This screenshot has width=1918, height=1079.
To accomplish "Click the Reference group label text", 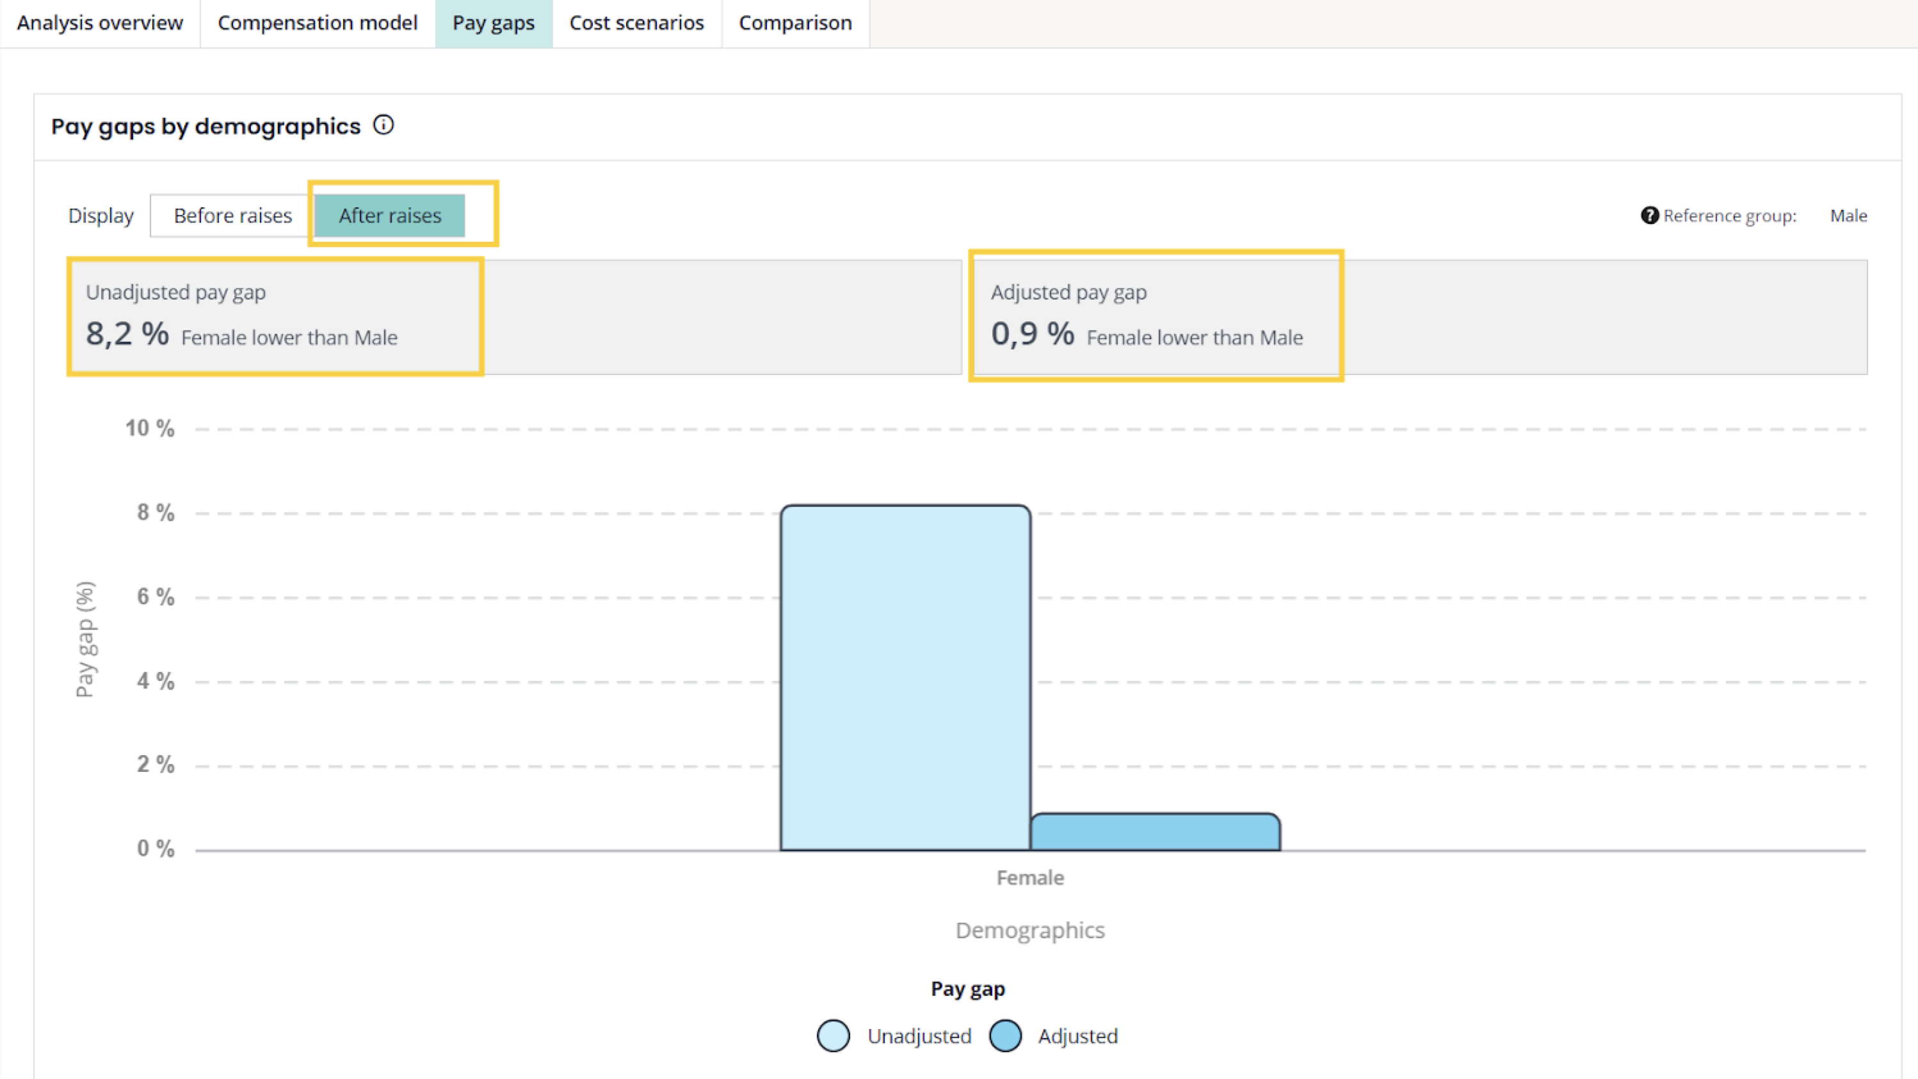I will [1729, 216].
